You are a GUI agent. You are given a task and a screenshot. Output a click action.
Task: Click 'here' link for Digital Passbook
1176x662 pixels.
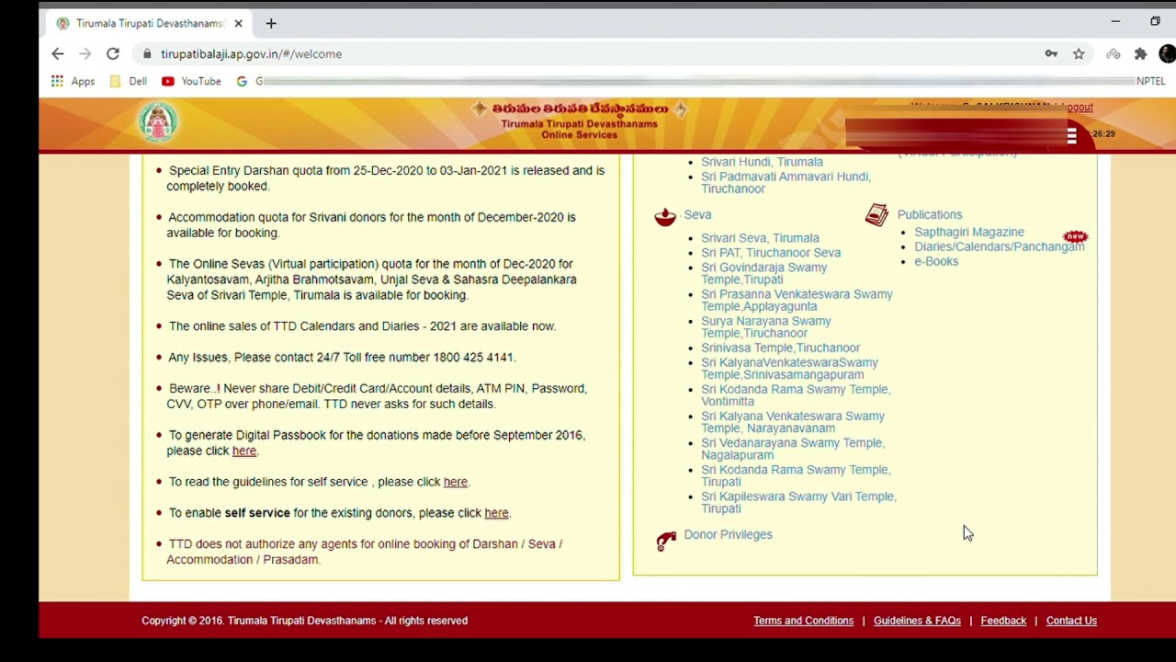pos(243,451)
